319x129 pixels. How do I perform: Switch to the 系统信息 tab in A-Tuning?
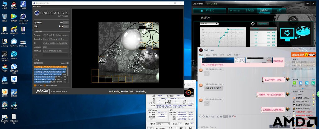[250, 11]
